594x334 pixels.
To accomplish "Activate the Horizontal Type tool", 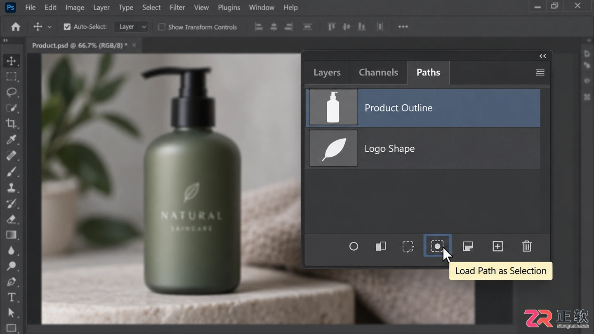I will point(11,297).
